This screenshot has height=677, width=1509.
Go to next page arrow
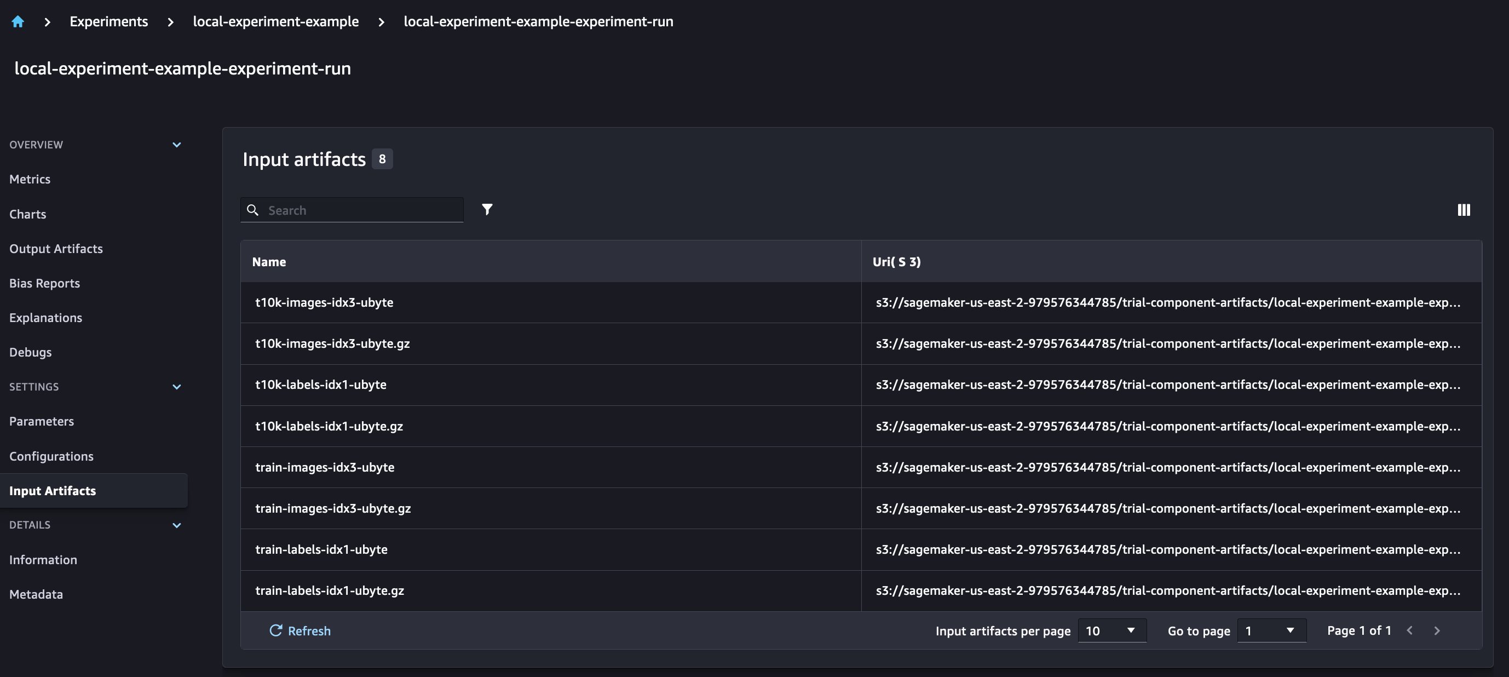(1437, 630)
